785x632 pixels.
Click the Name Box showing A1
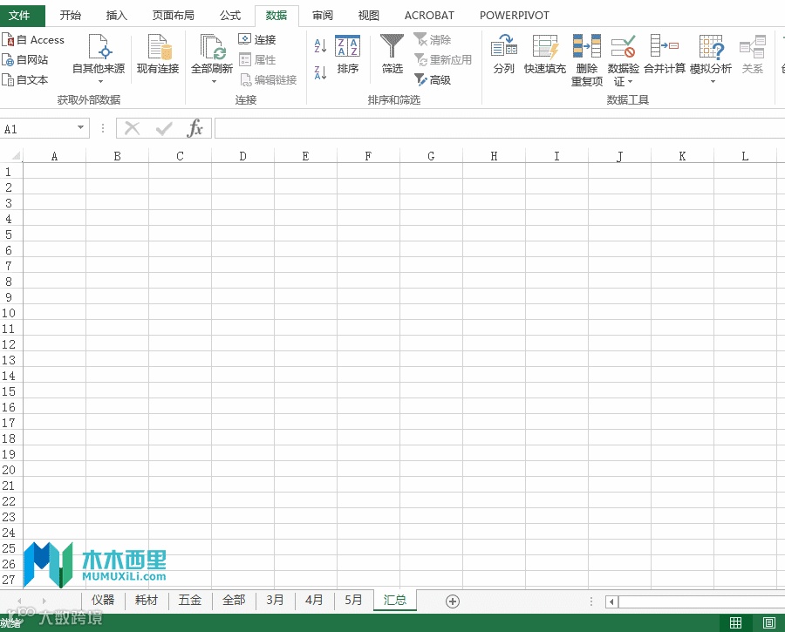coord(38,129)
